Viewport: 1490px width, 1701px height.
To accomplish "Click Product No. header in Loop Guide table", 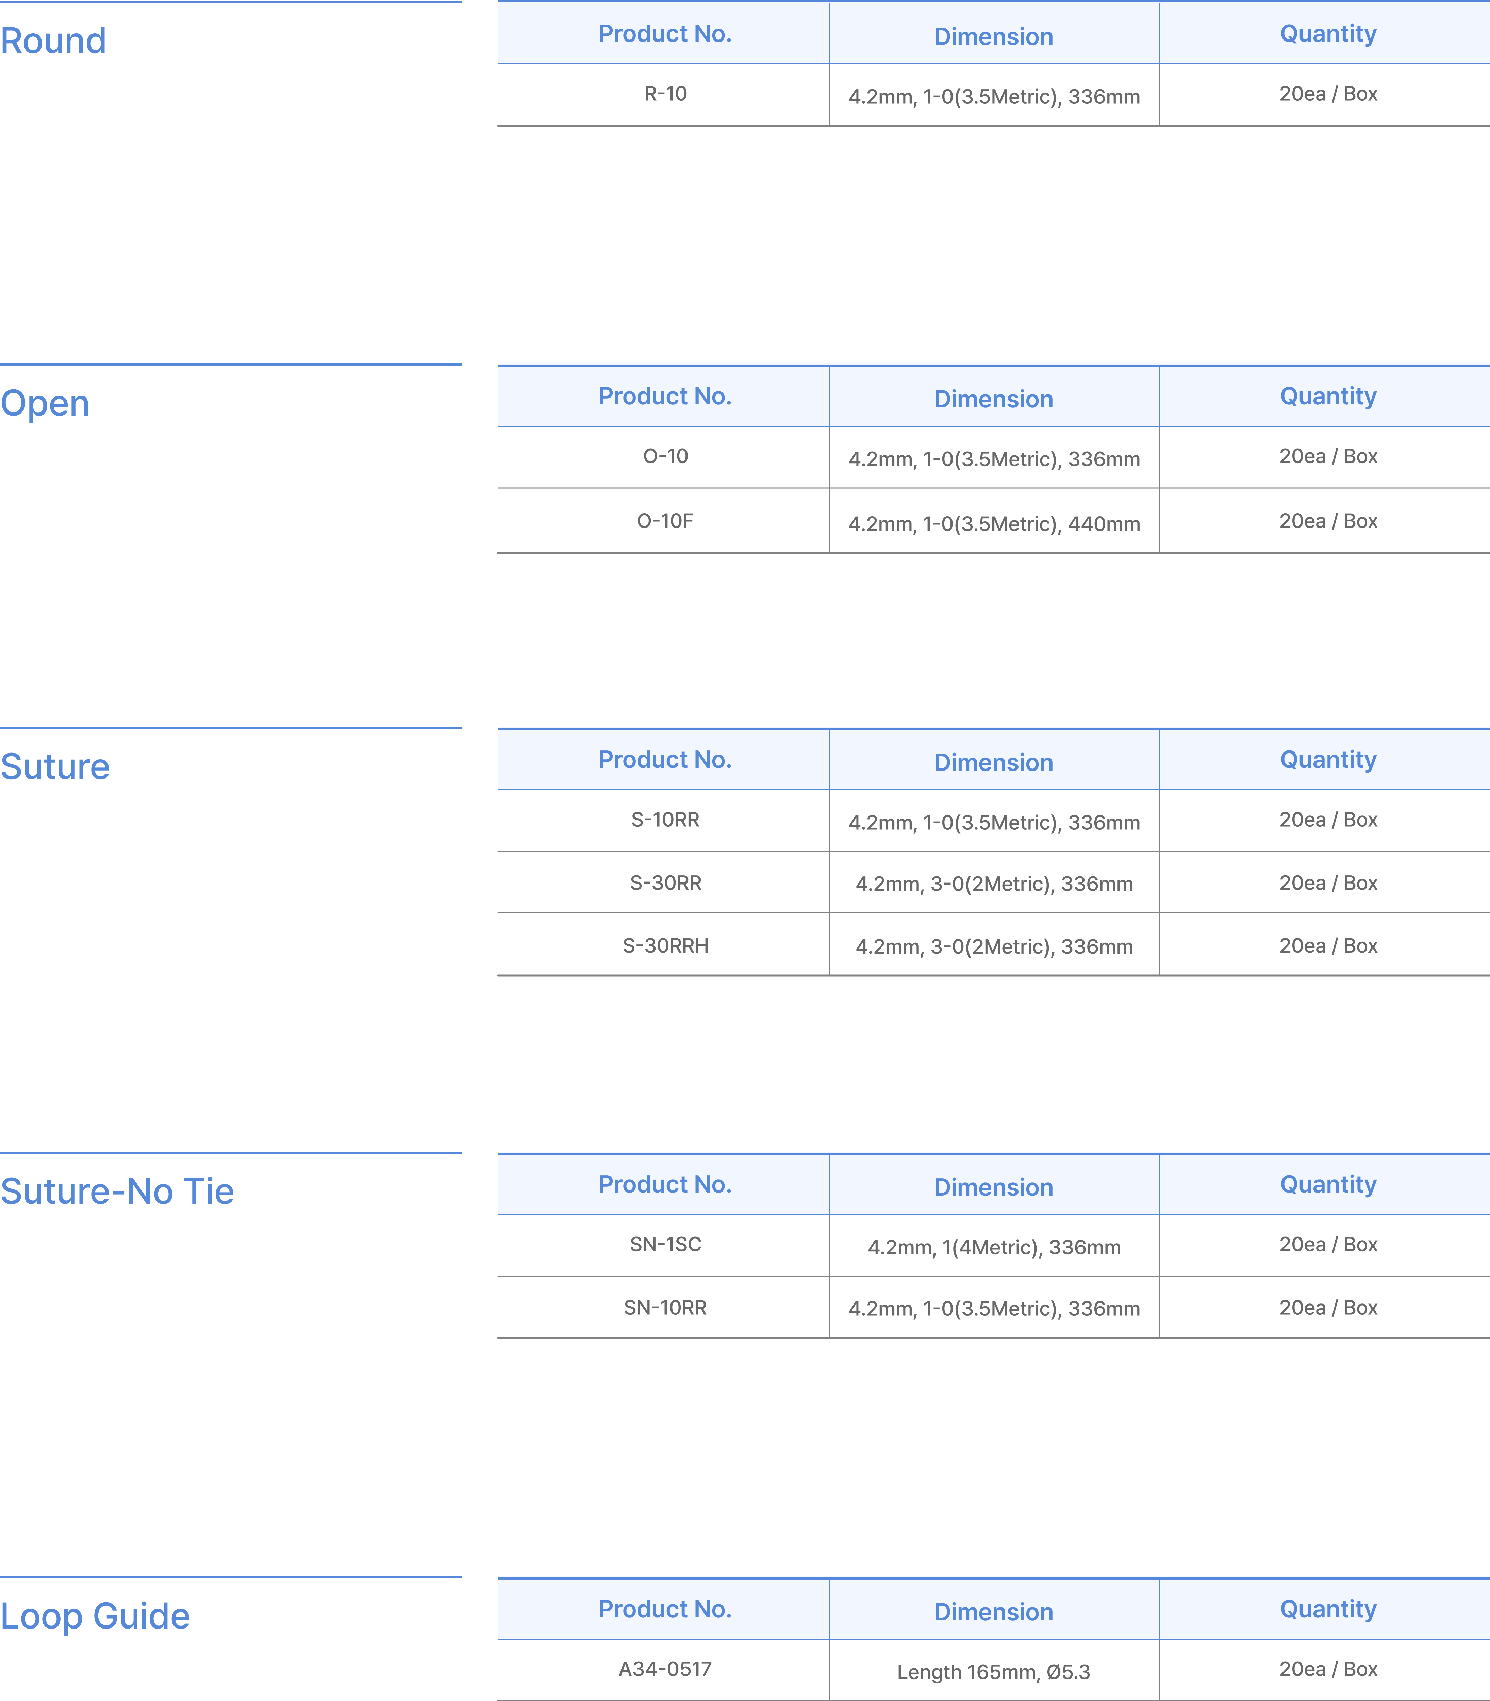I will pos(665,1609).
